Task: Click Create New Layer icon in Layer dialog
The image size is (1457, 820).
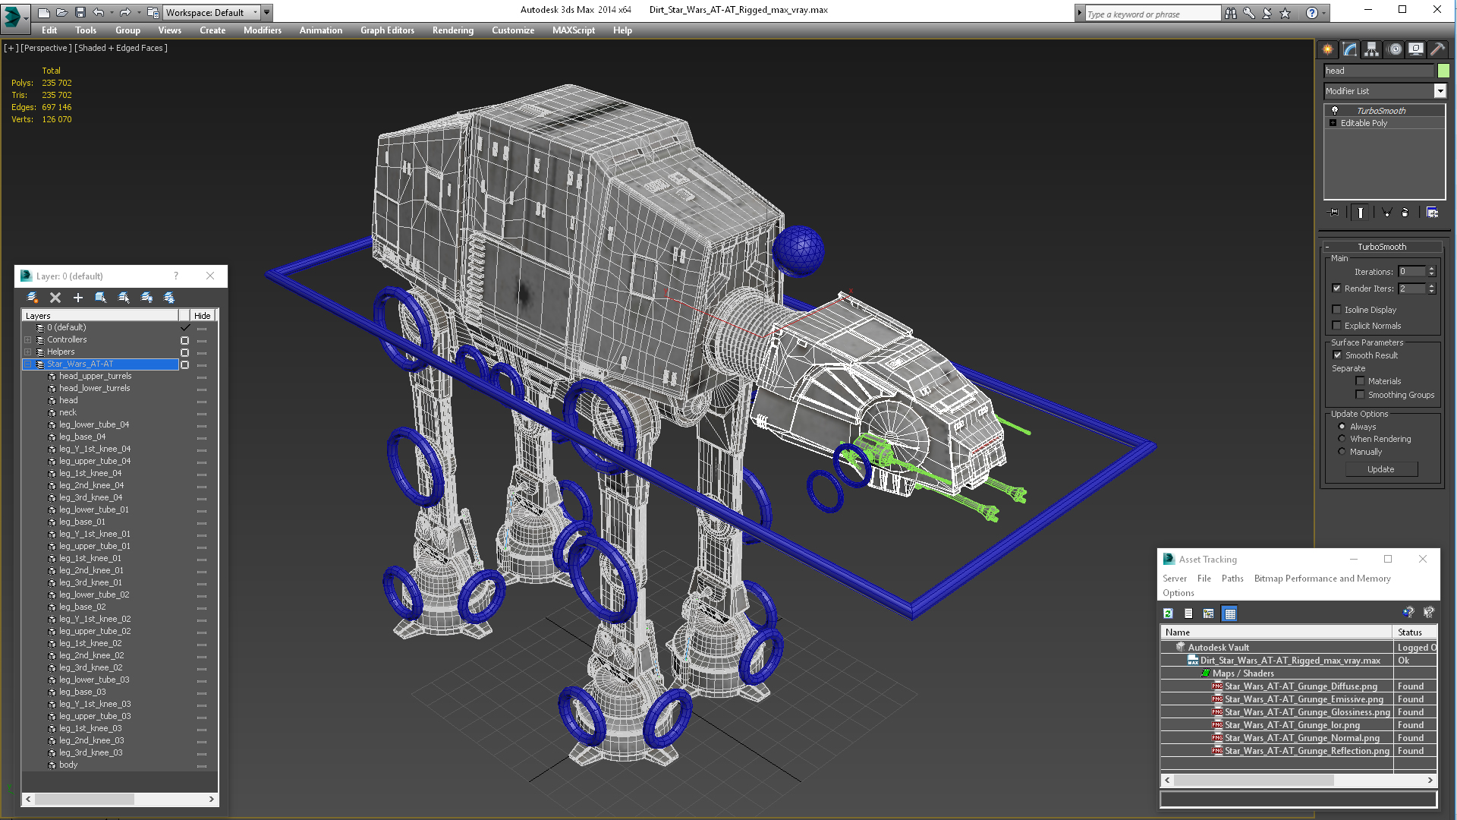Action: click(x=32, y=298)
